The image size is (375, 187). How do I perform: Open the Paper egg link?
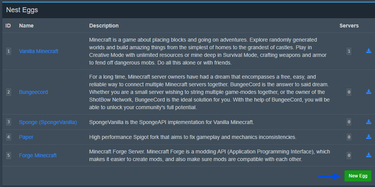click(x=26, y=137)
